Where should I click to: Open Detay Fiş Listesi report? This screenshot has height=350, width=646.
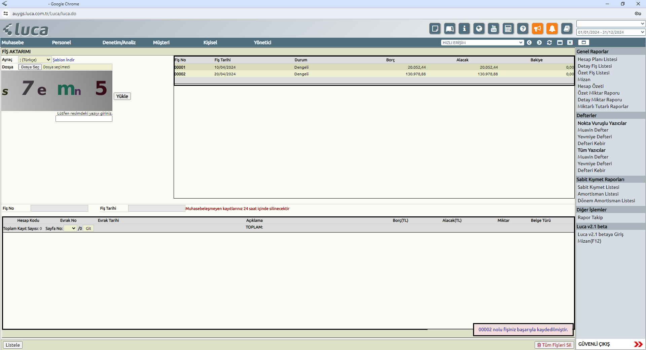coord(595,66)
